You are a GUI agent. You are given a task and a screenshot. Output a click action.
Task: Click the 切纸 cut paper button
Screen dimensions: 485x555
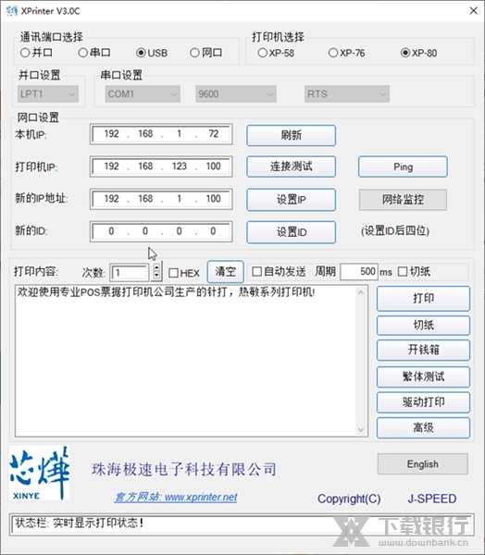tap(423, 325)
